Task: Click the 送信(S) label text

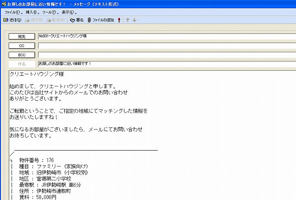Action: tap(15, 20)
